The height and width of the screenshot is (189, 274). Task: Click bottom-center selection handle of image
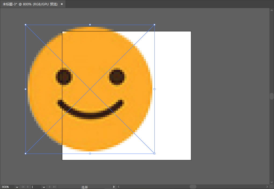[x=90, y=154]
